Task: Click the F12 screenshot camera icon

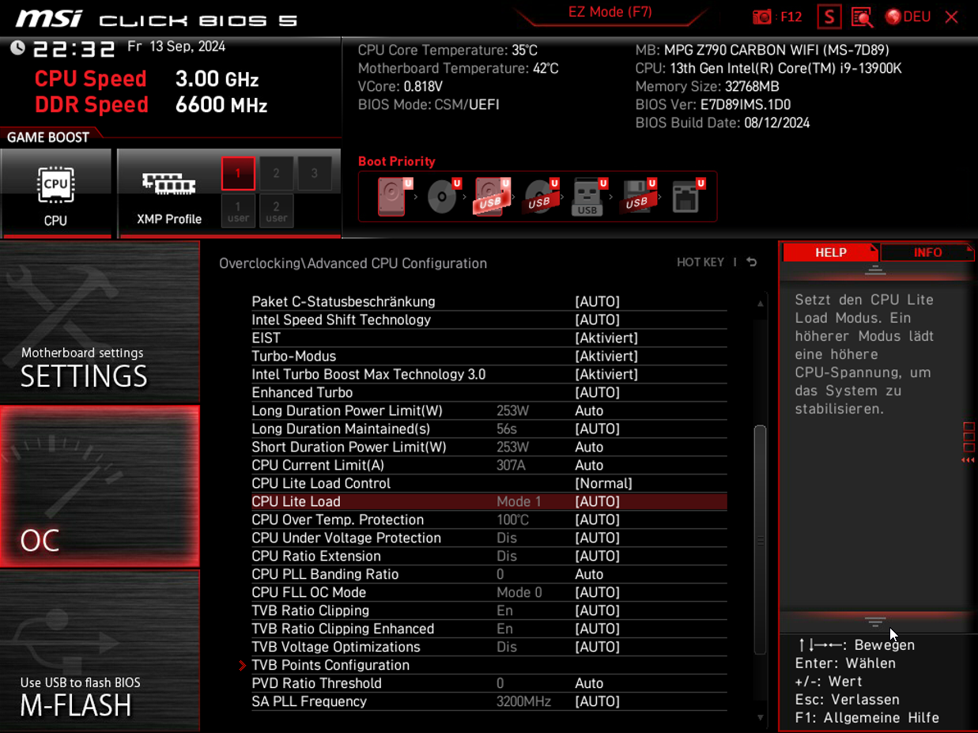Action: (x=762, y=17)
